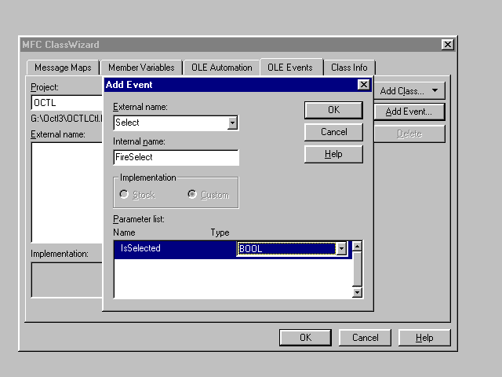Select the Custom implementation radio button
Viewport: 502px width, 377px height.
(192, 195)
